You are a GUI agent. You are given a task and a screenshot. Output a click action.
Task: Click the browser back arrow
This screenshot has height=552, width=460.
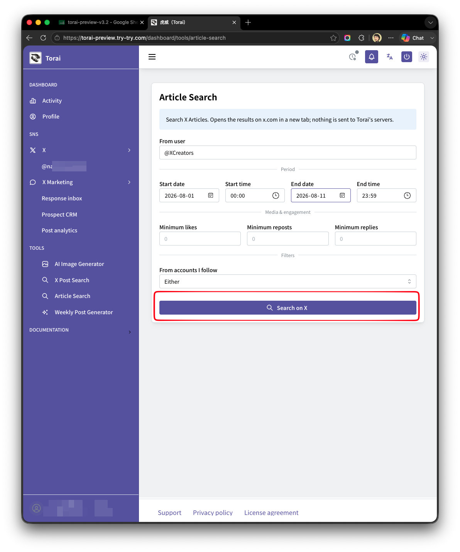coord(29,38)
